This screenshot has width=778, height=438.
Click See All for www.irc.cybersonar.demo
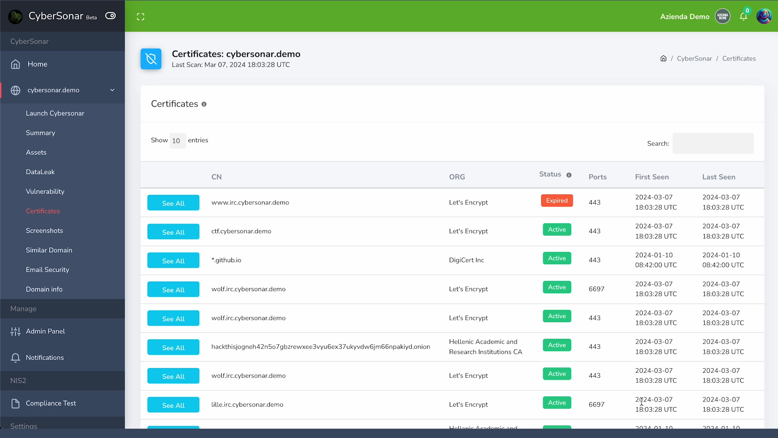[x=173, y=202]
